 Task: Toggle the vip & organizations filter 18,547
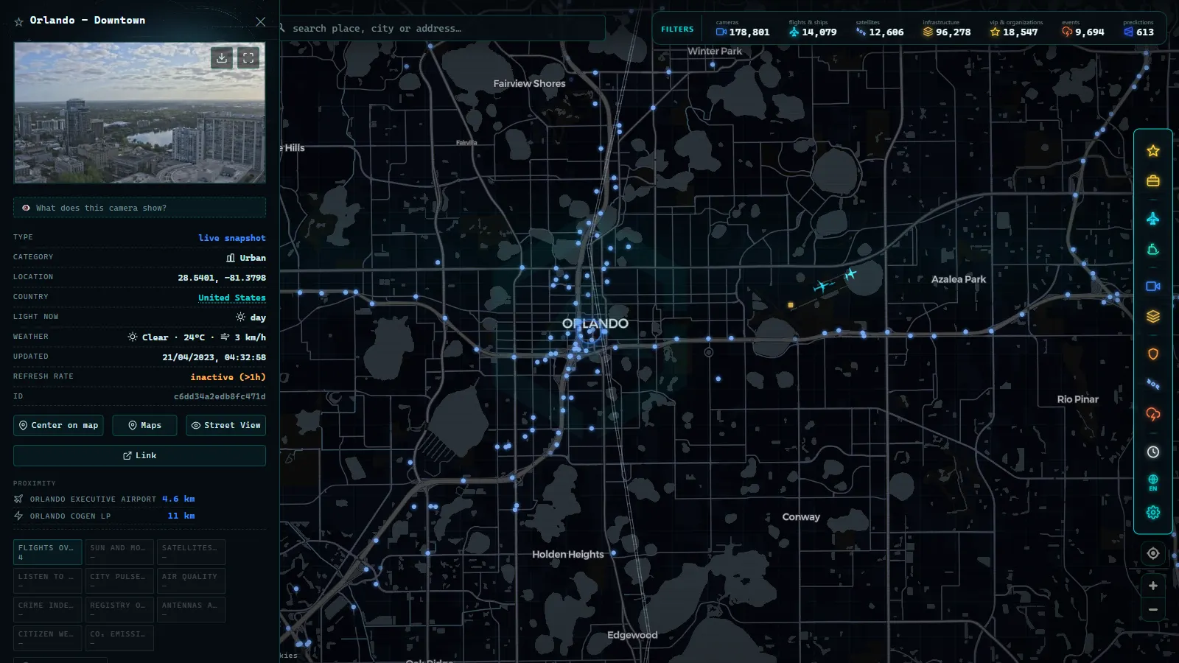1015,29
